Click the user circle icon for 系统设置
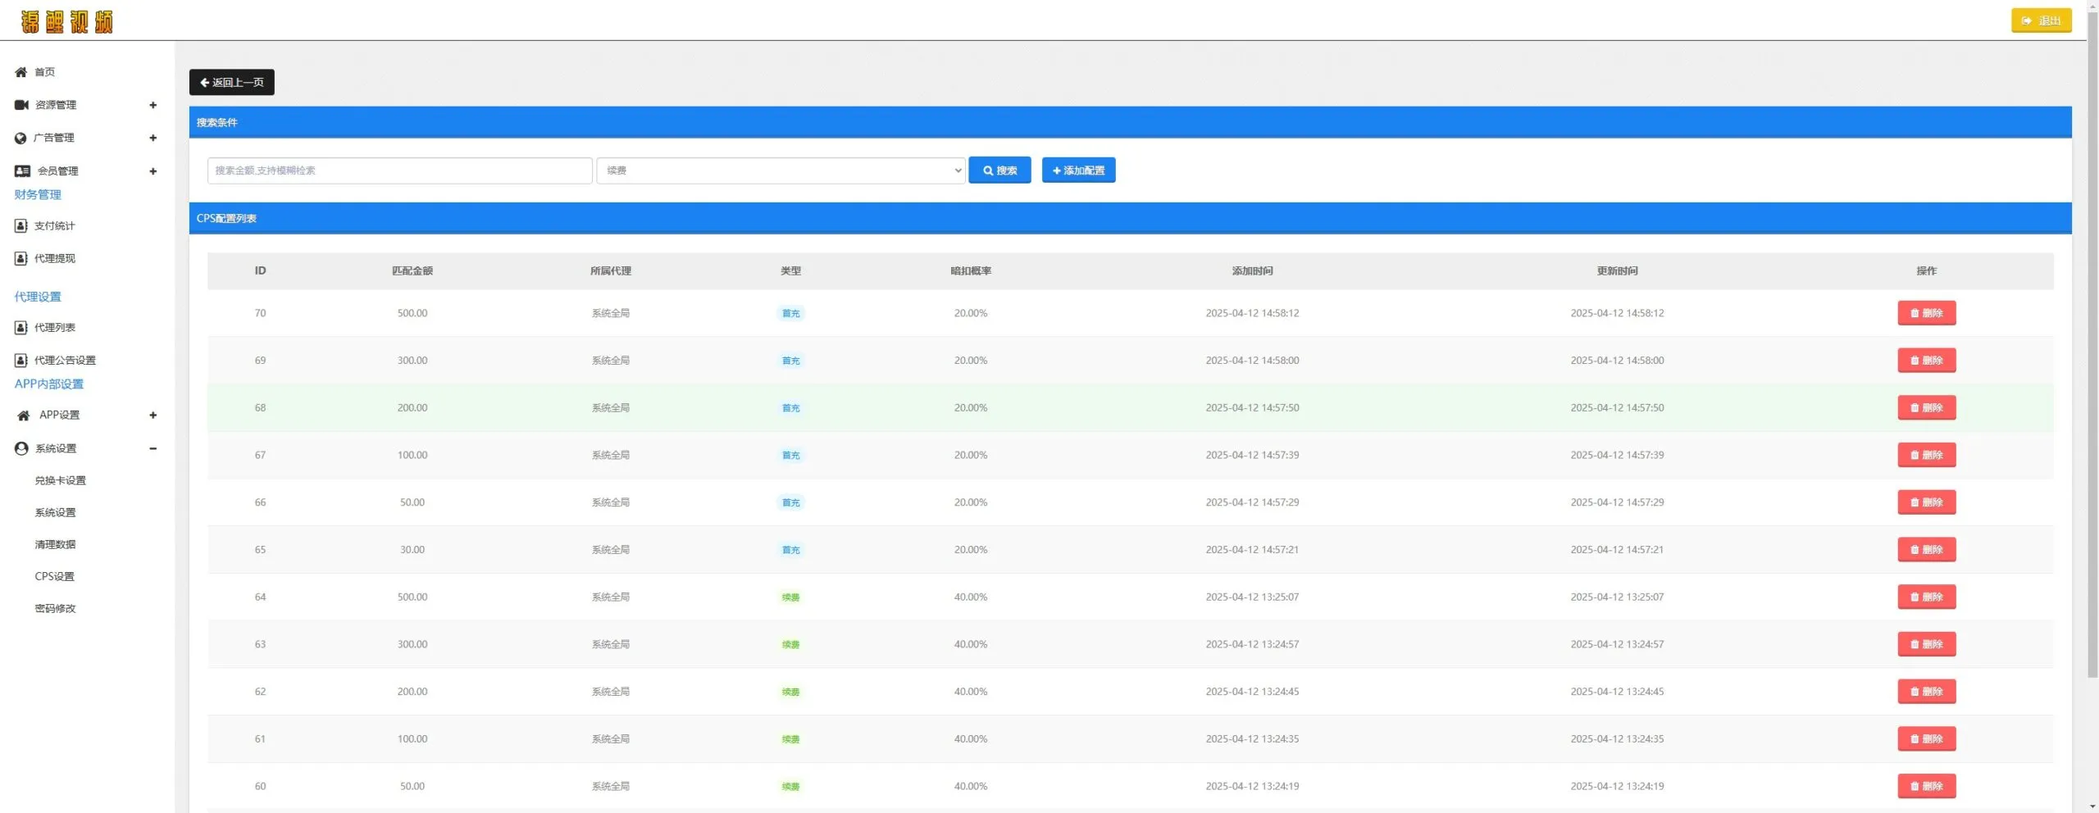The image size is (2099, 813). click(x=21, y=448)
